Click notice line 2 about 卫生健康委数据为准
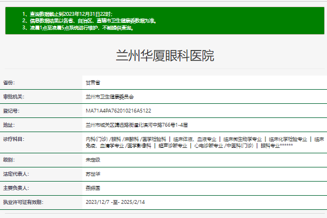Screen dimensions: 327x218 [x=90, y=21]
